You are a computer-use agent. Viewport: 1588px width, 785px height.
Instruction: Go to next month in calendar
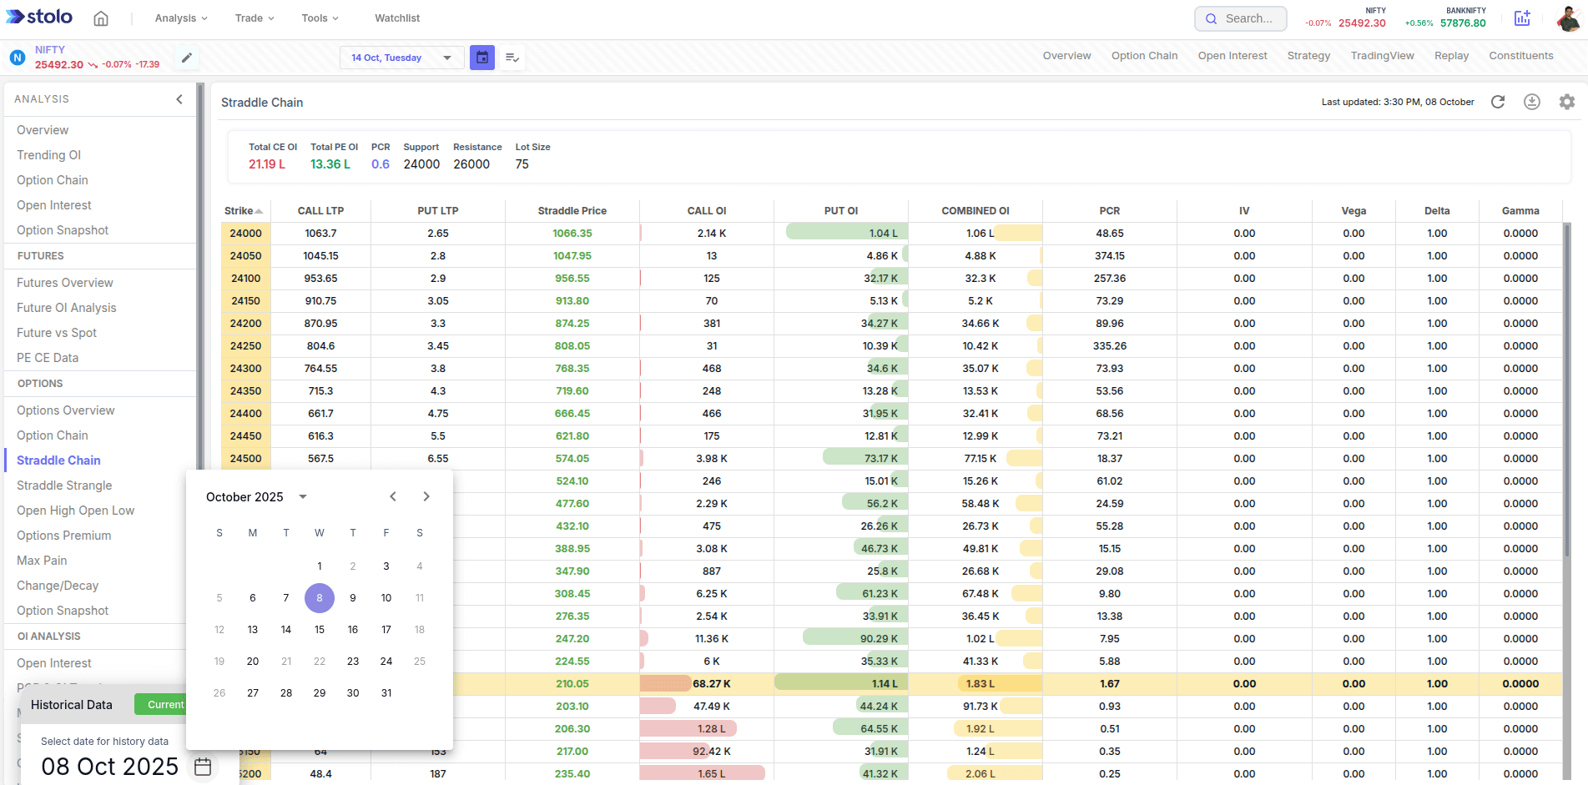pos(426,497)
